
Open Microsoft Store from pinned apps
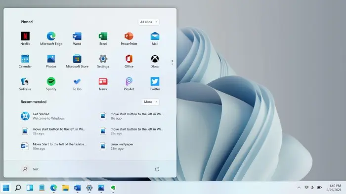click(x=77, y=61)
